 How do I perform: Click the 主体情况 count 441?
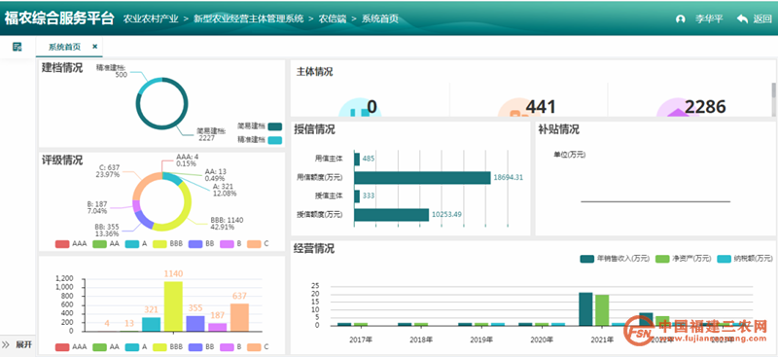tap(541, 107)
